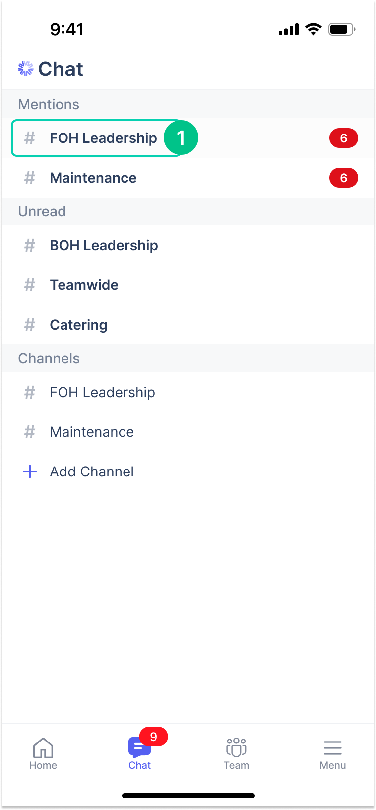Viewport: 376px width, 810px height.
Task: Tap the app logo beside Chat title
Action: point(26,68)
